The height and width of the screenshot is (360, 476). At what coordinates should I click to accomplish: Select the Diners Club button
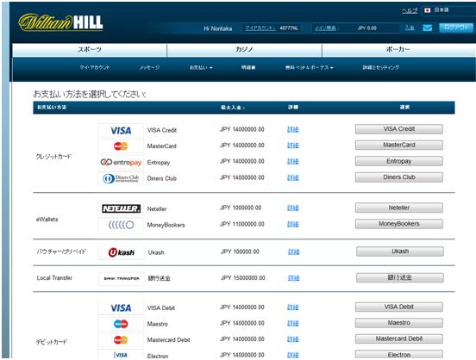[399, 177]
